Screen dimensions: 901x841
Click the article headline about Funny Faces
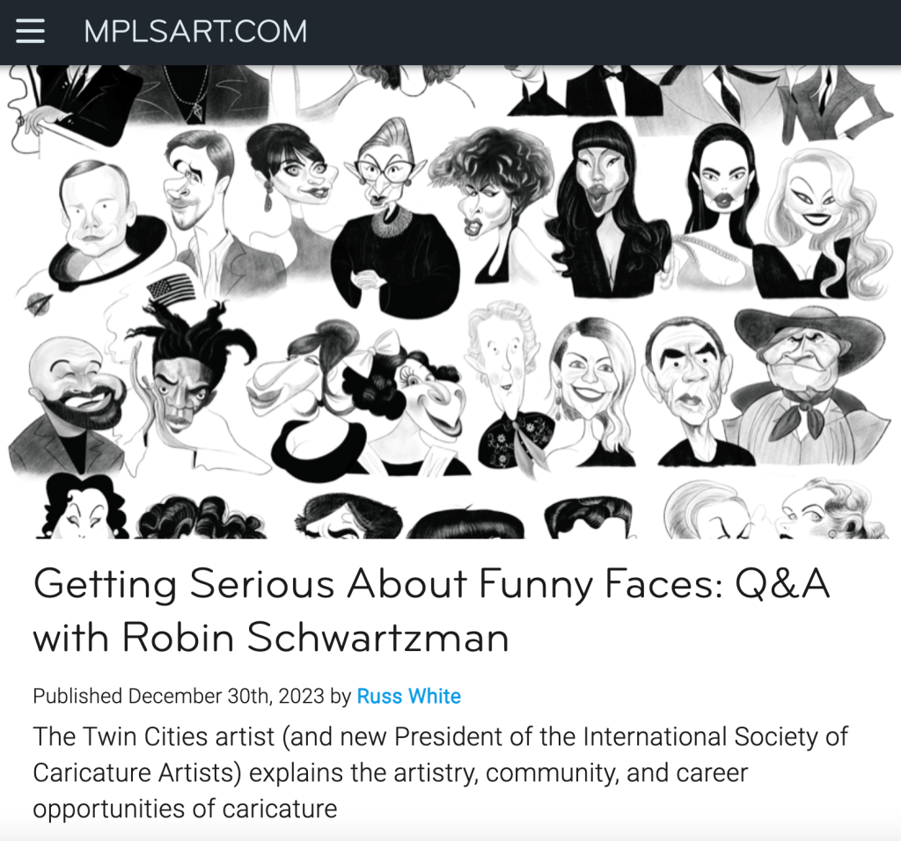pyautogui.click(x=431, y=610)
